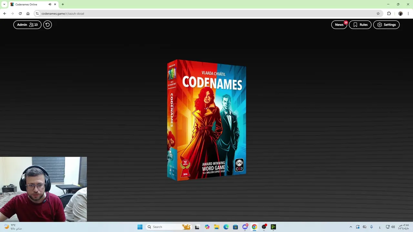Open the volume control in tray
The height and width of the screenshot is (232, 413).
pyautogui.click(x=393, y=227)
